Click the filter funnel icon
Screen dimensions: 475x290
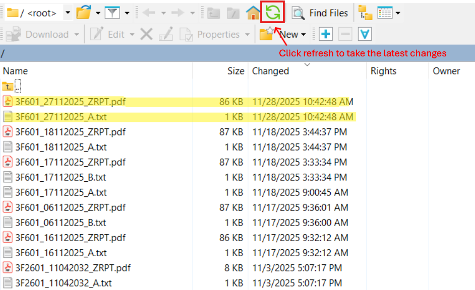[112, 13]
